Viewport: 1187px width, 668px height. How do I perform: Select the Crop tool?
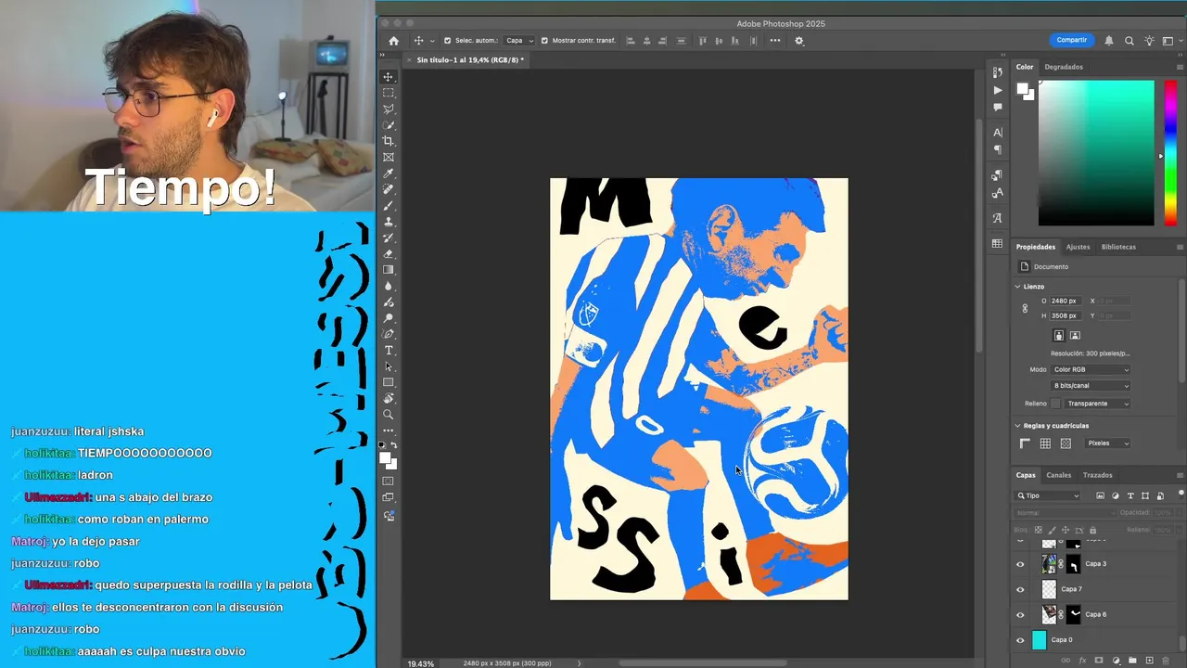point(389,141)
